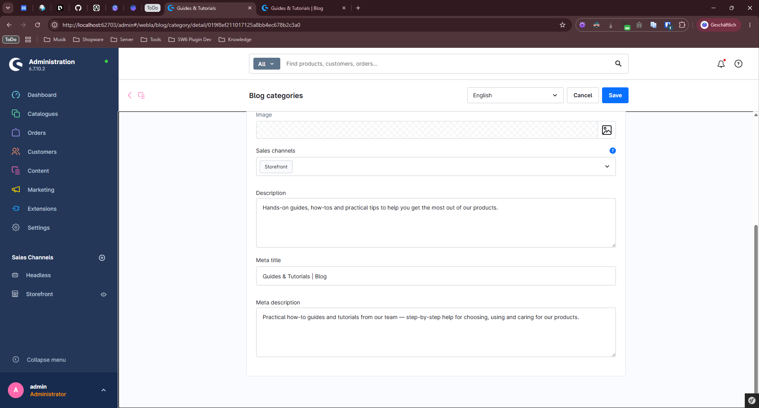Expand the Sales channels select arrow
This screenshot has height=408, width=759.
tap(607, 166)
